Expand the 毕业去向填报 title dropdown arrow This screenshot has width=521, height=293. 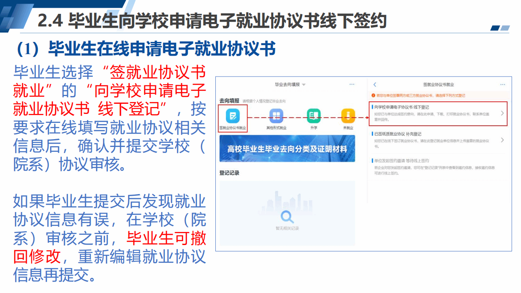pos(304,85)
